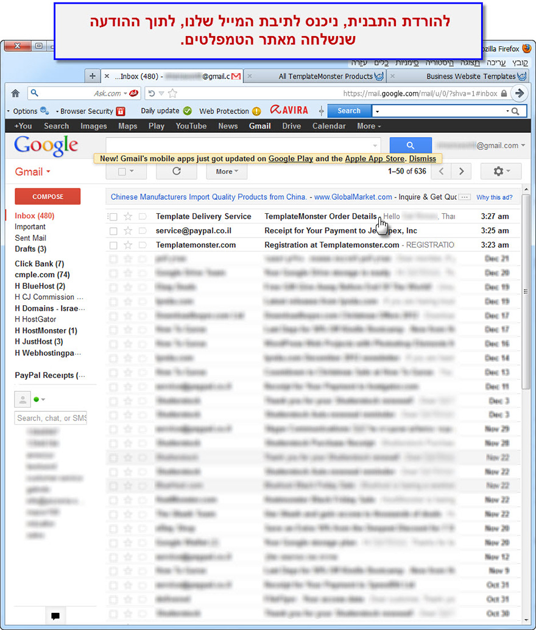Tick the service@paypal.co.il email checkbox

(113, 231)
